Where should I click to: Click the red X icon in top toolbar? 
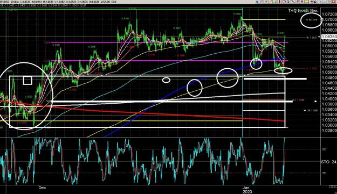pos(333,2)
